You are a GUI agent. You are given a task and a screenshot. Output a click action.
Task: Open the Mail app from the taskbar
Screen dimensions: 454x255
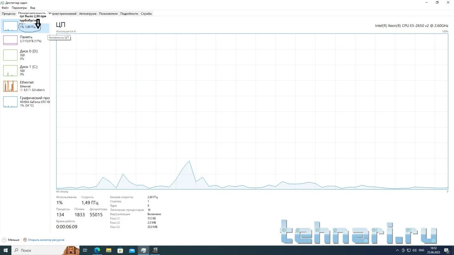132,250
